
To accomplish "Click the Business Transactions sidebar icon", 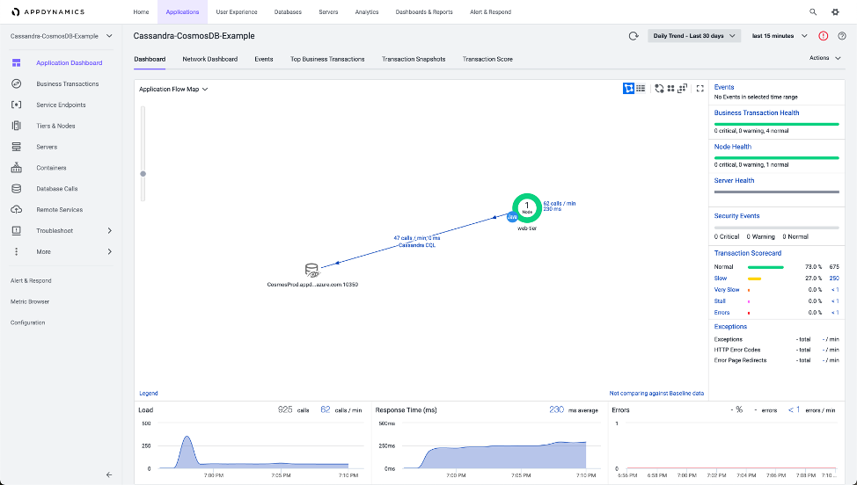I will [x=17, y=83].
